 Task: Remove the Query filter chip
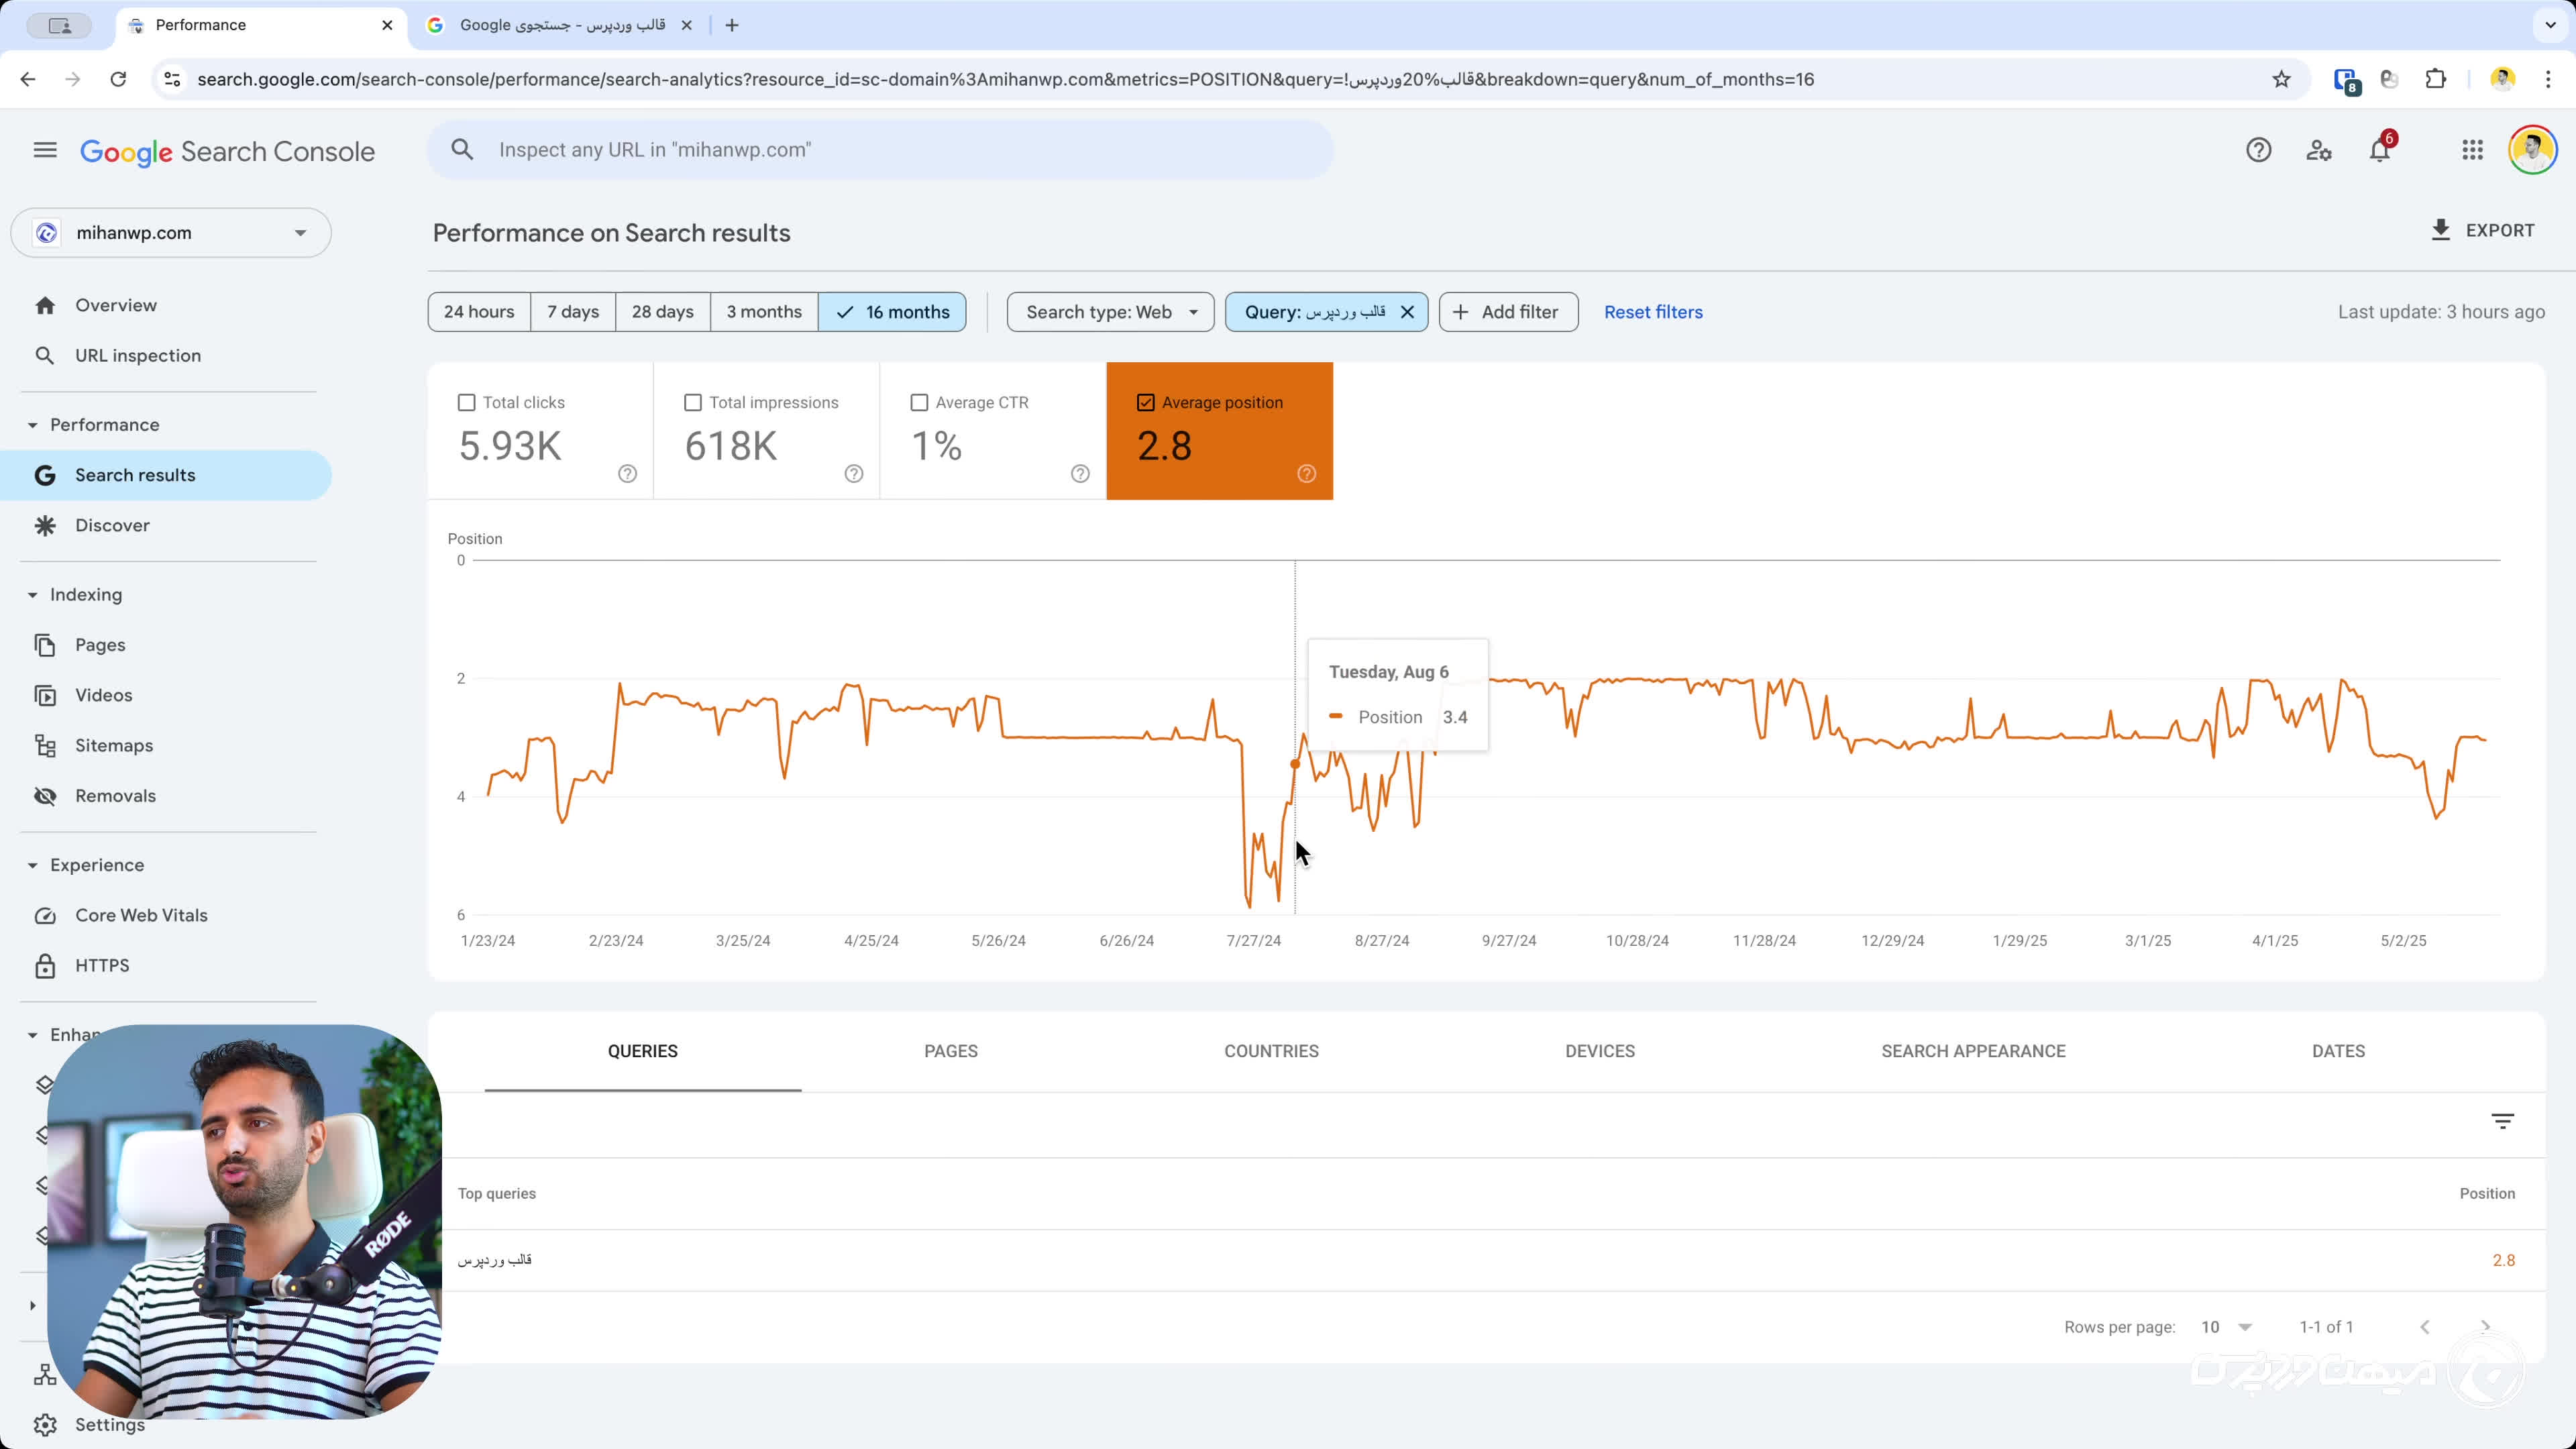pos(1407,312)
